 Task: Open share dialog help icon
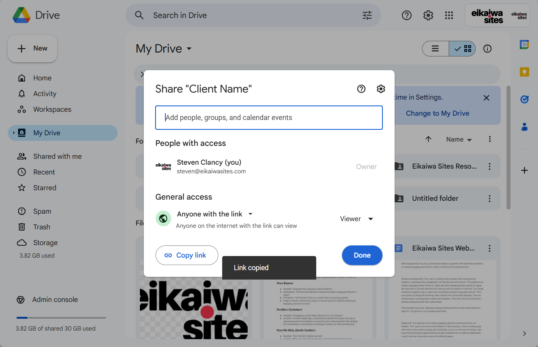[x=361, y=89]
